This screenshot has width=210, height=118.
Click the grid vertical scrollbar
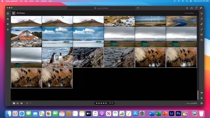(x=198, y=95)
